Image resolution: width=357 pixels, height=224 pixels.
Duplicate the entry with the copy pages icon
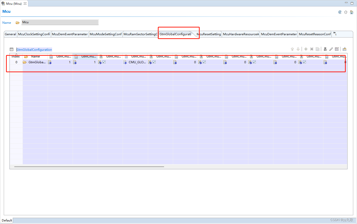318,49
